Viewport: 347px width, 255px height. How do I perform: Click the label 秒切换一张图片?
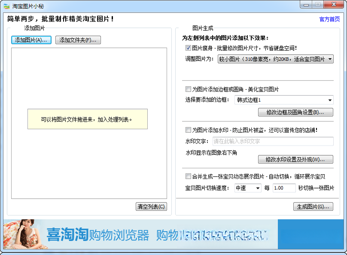coord(316,188)
